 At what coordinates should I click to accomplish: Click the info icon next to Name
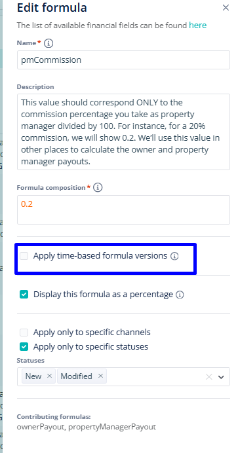49,43
